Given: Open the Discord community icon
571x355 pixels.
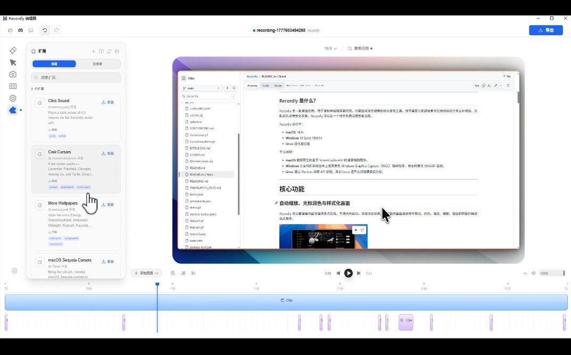Looking at the screenshot, I should pos(20,30).
